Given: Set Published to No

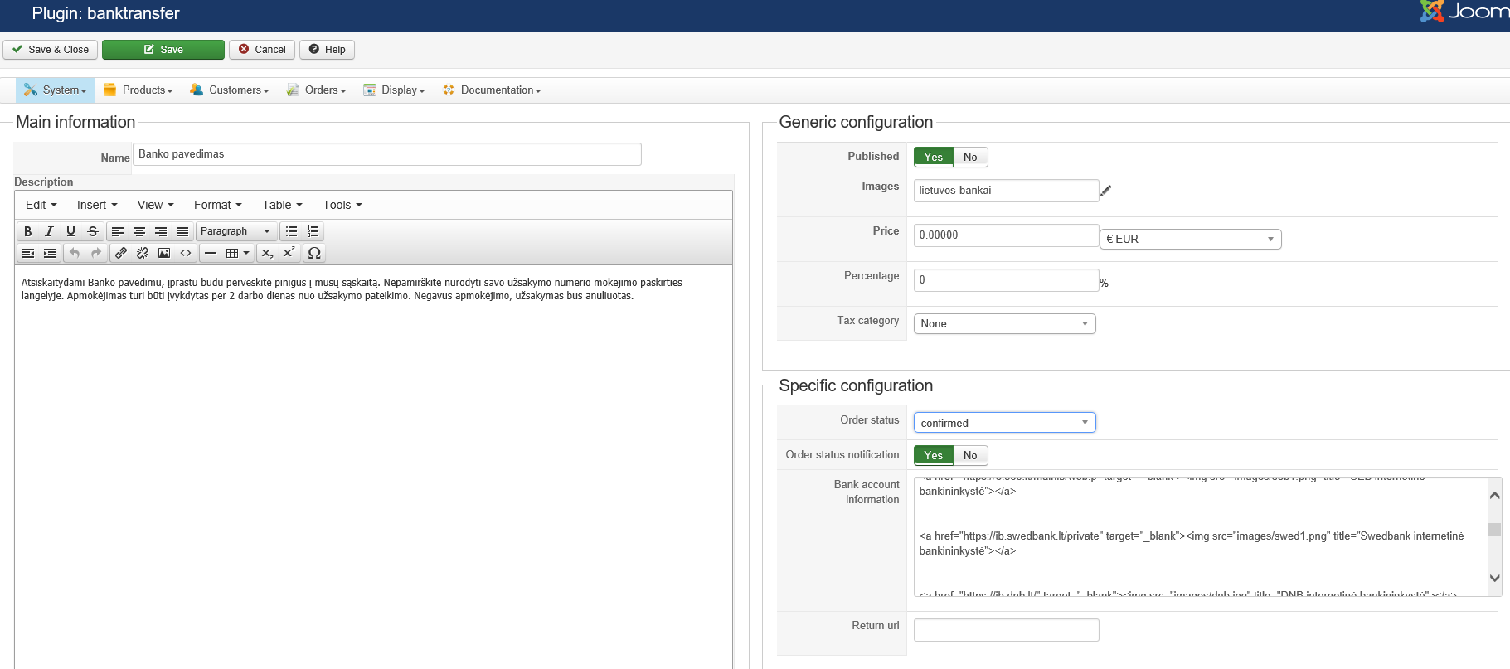Looking at the screenshot, I should tap(970, 157).
